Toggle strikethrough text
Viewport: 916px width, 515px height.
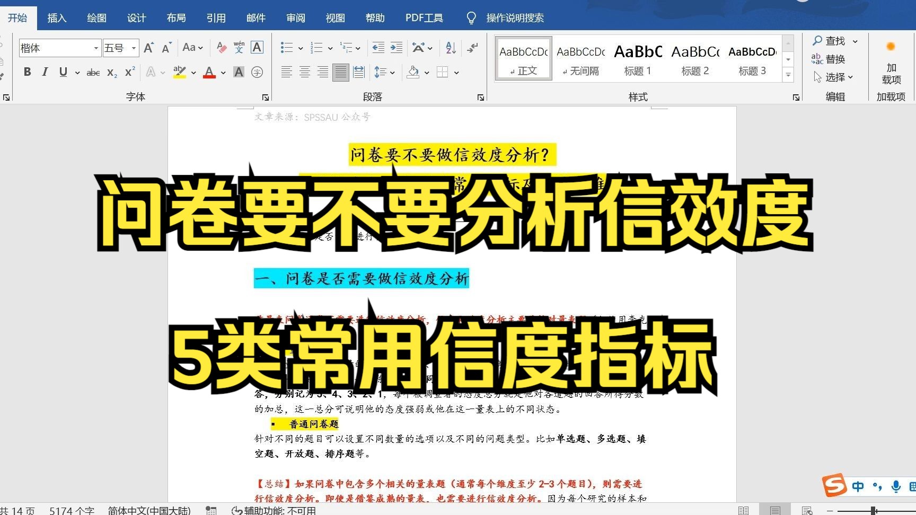pyautogui.click(x=93, y=72)
